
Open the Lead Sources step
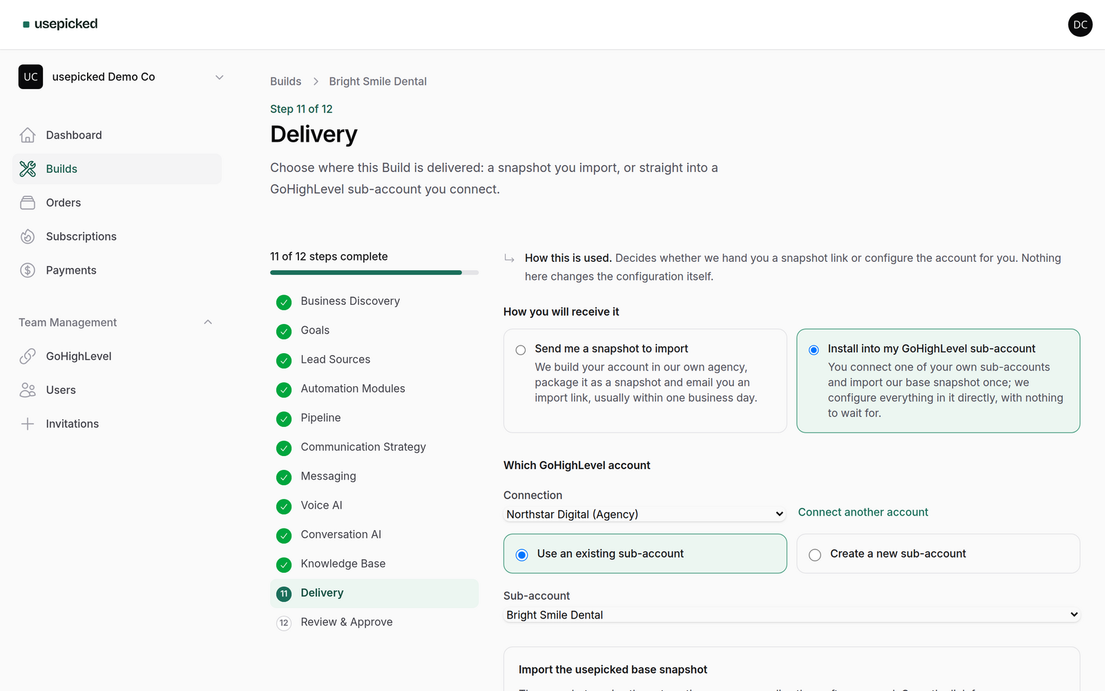click(374, 360)
